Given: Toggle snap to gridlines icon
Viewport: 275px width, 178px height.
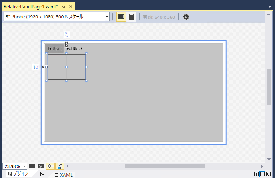Looking at the screenshot, I should pos(41,166).
